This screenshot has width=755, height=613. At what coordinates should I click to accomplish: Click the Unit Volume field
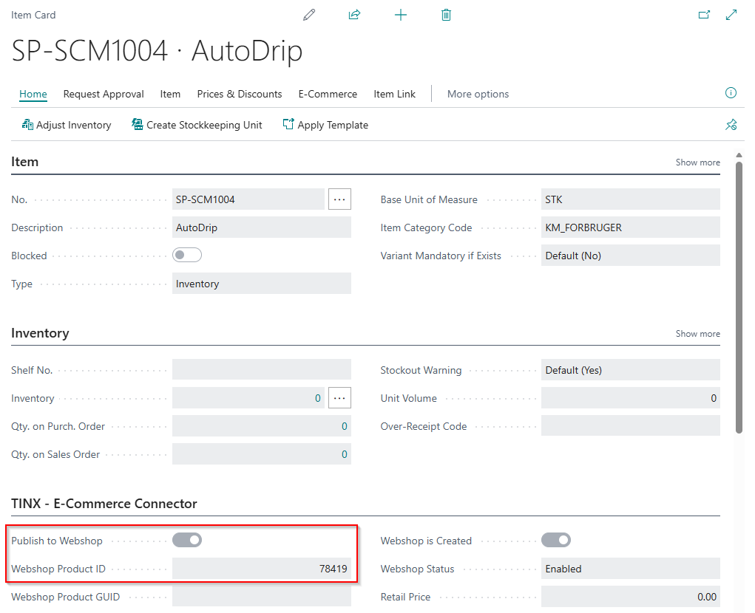coord(631,397)
